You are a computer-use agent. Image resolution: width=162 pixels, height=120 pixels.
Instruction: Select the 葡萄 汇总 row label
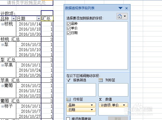pos(21,101)
